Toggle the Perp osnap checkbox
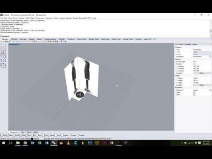Viewport: 212px width, 159px height. [37, 135]
